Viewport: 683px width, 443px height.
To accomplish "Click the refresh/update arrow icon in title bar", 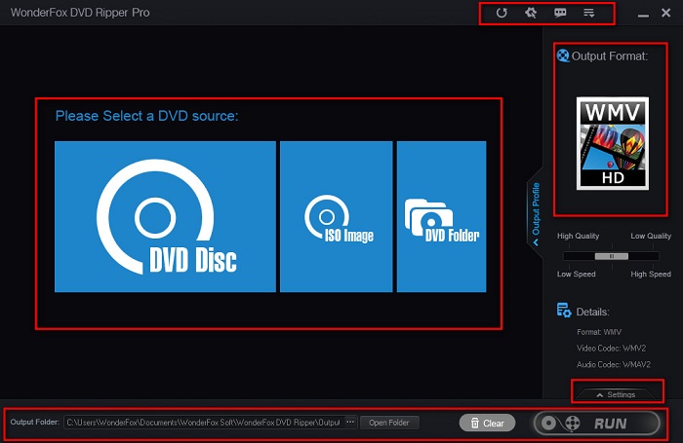I will click(502, 13).
